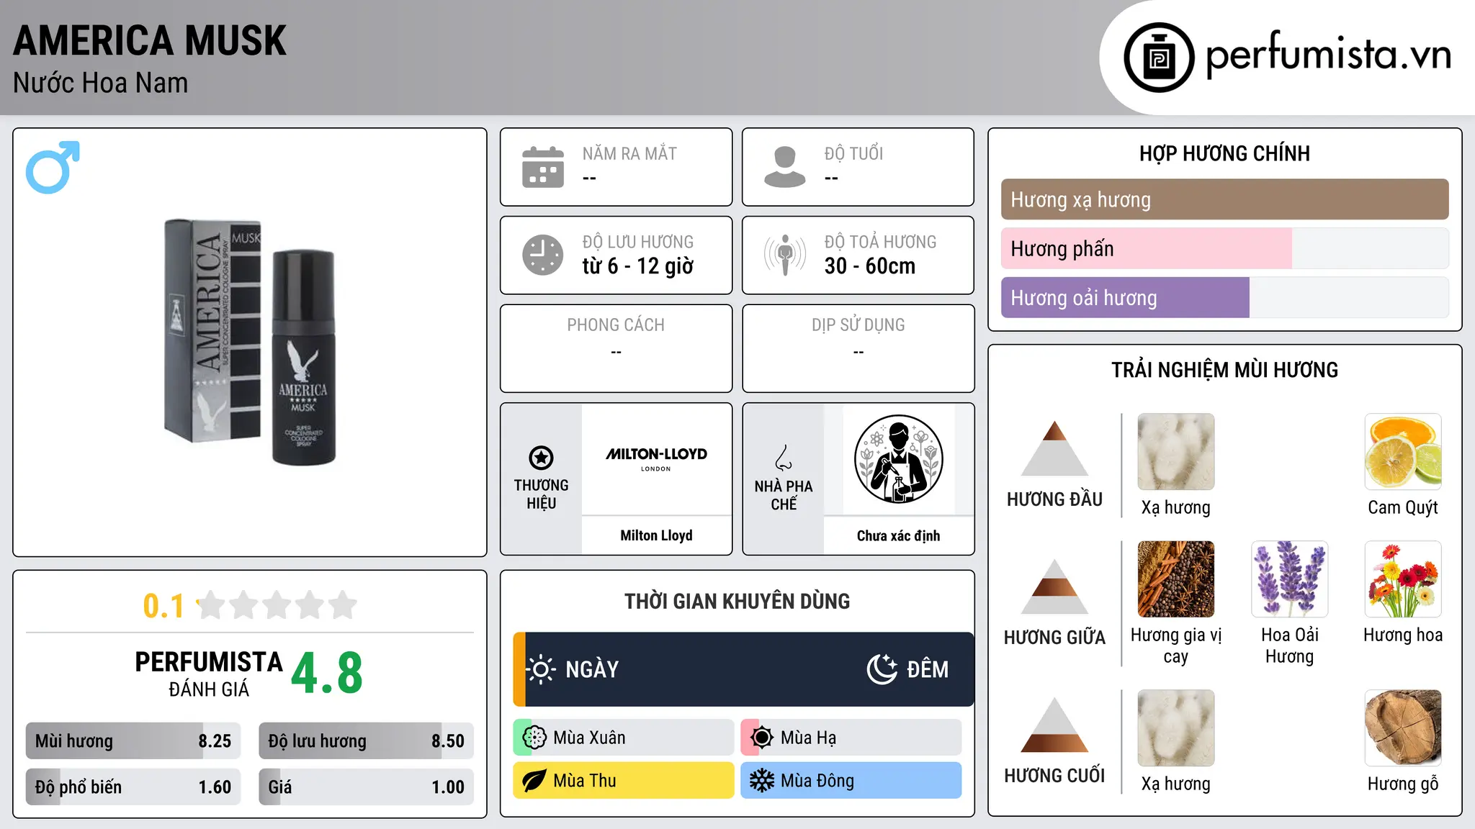Click the star badge icon above Thương hiệu
The width and height of the screenshot is (1475, 829).
tap(541, 457)
